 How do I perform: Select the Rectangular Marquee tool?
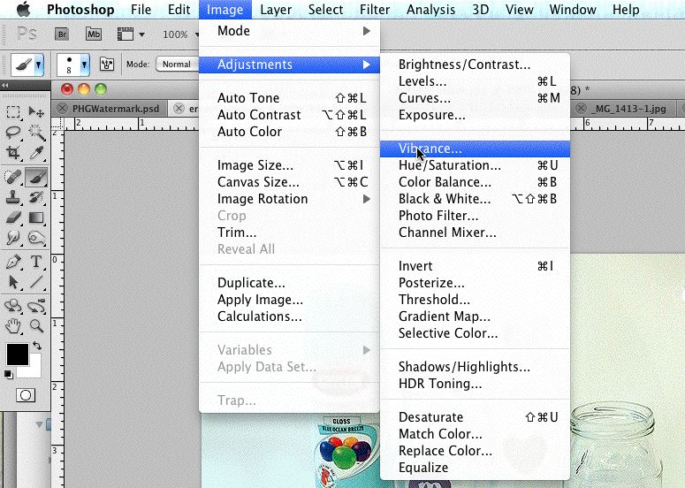13,112
